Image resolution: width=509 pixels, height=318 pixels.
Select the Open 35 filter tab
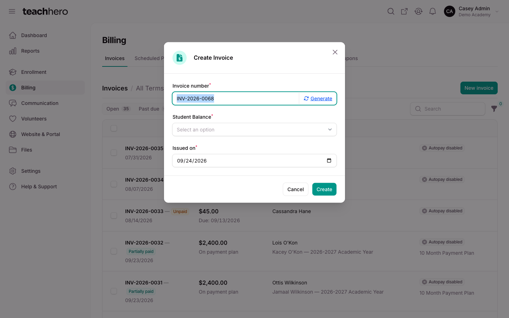click(118, 109)
